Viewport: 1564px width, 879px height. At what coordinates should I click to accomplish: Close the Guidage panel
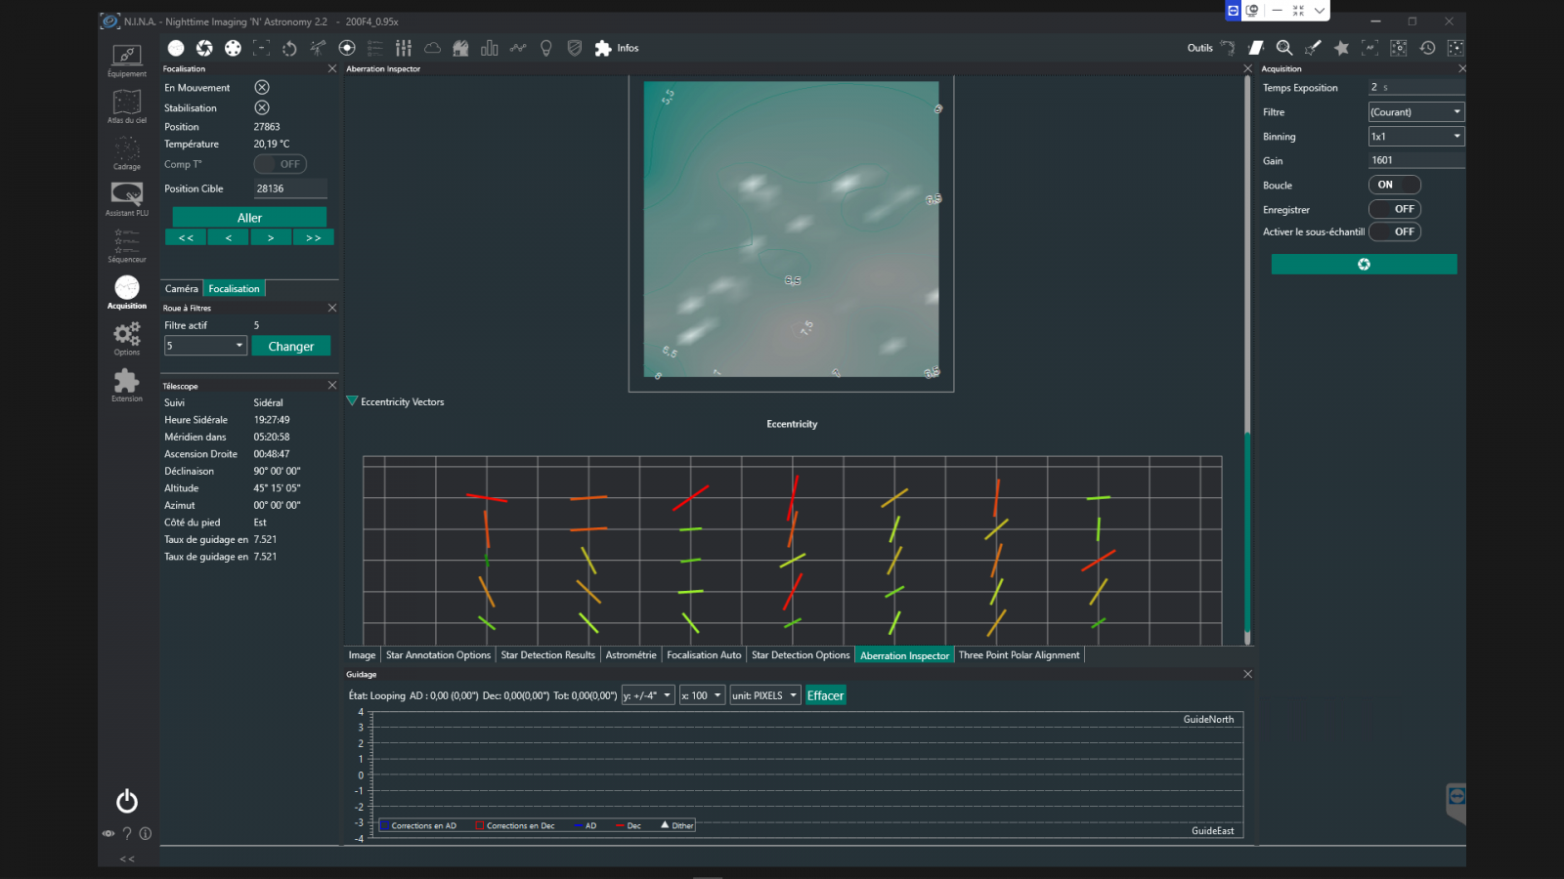(1247, 674)
